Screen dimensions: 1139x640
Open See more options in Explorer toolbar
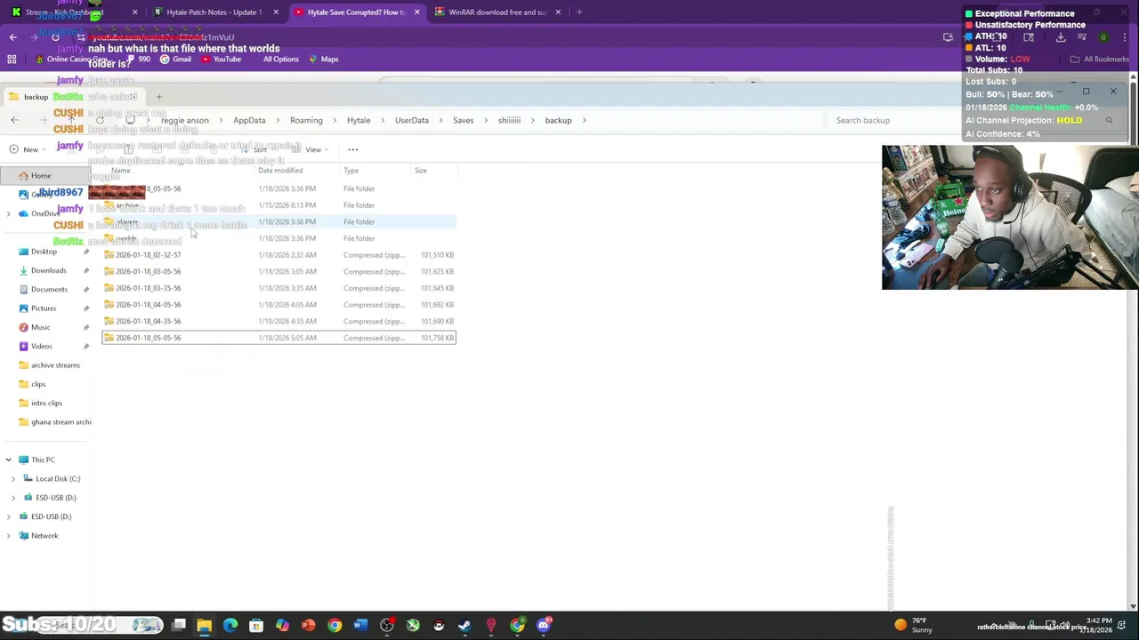pos(353,149)
